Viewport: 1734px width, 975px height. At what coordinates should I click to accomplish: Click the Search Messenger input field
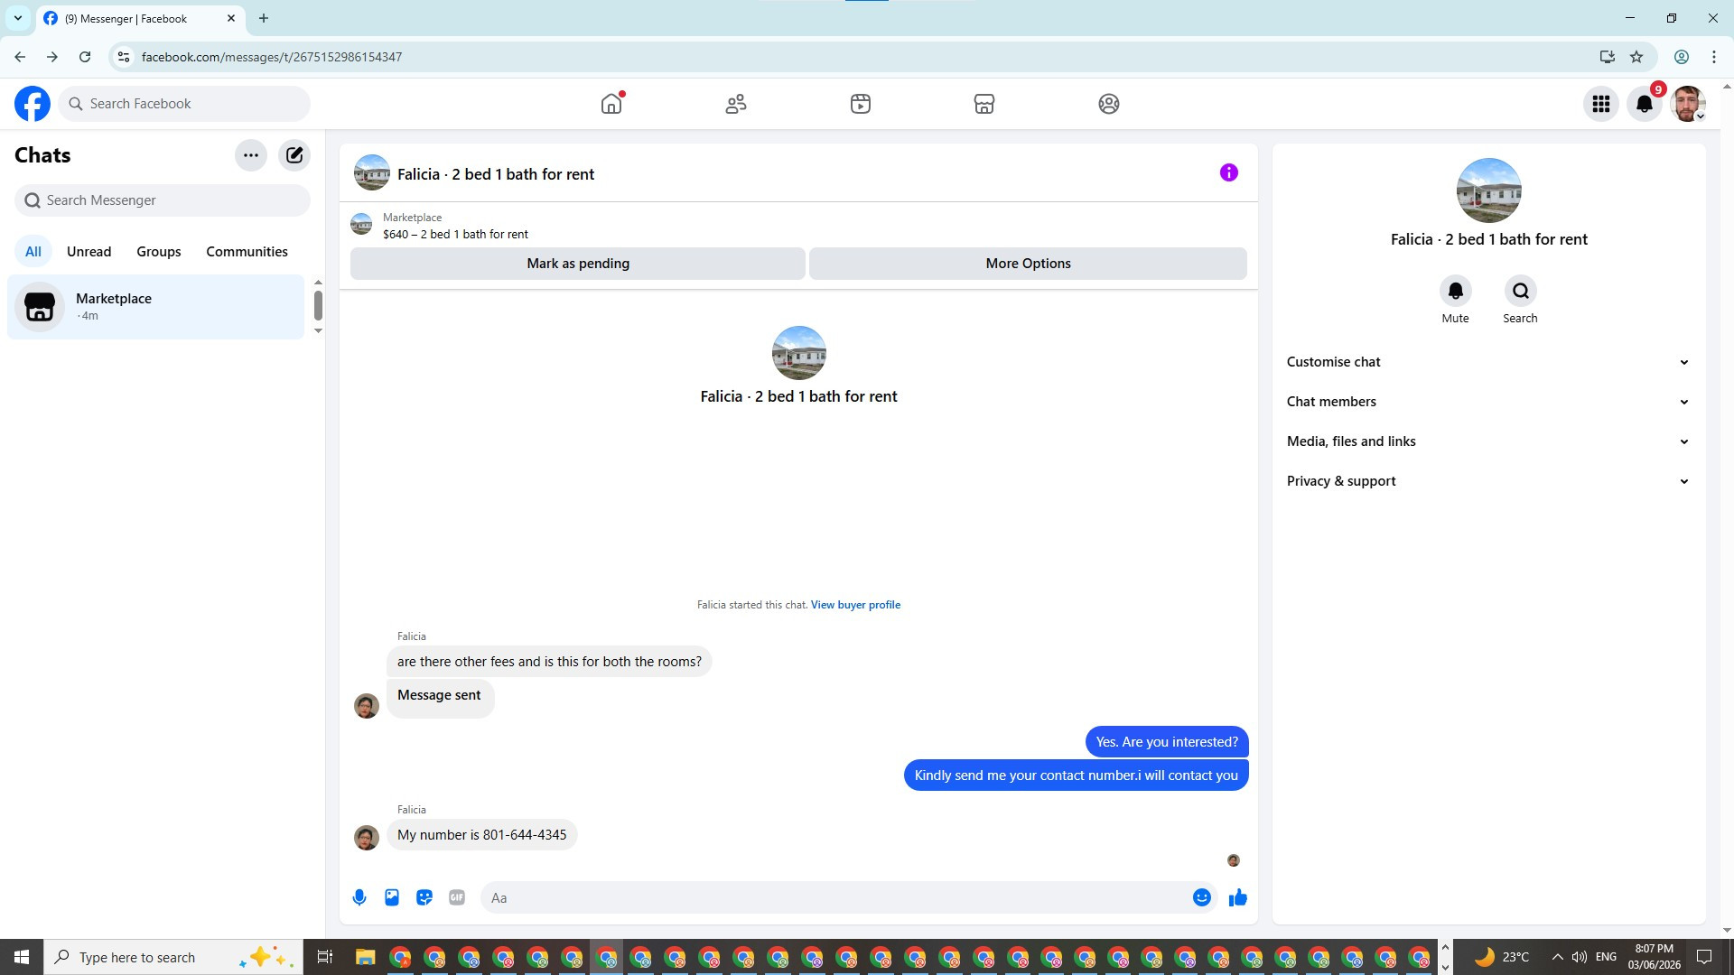(x=163, y=200)
